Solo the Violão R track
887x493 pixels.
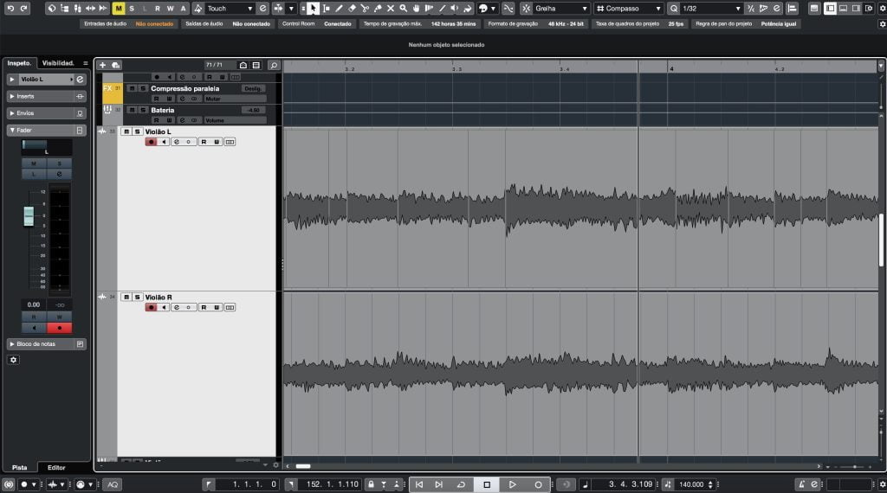coord(137,297)
